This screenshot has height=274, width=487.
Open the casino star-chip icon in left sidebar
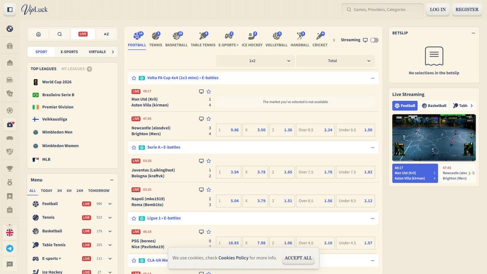tap(10, 110)
